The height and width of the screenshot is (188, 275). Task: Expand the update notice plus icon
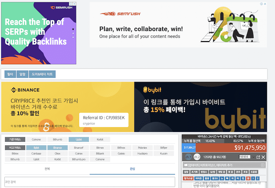[x=262, y=165]
